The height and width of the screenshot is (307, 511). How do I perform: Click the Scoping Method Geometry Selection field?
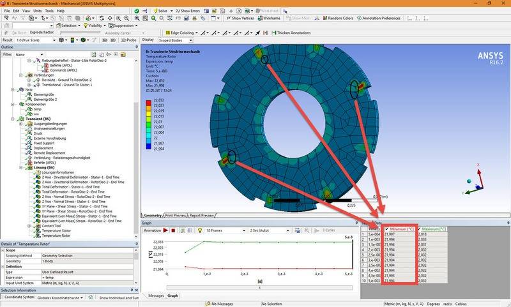[87, 255]
